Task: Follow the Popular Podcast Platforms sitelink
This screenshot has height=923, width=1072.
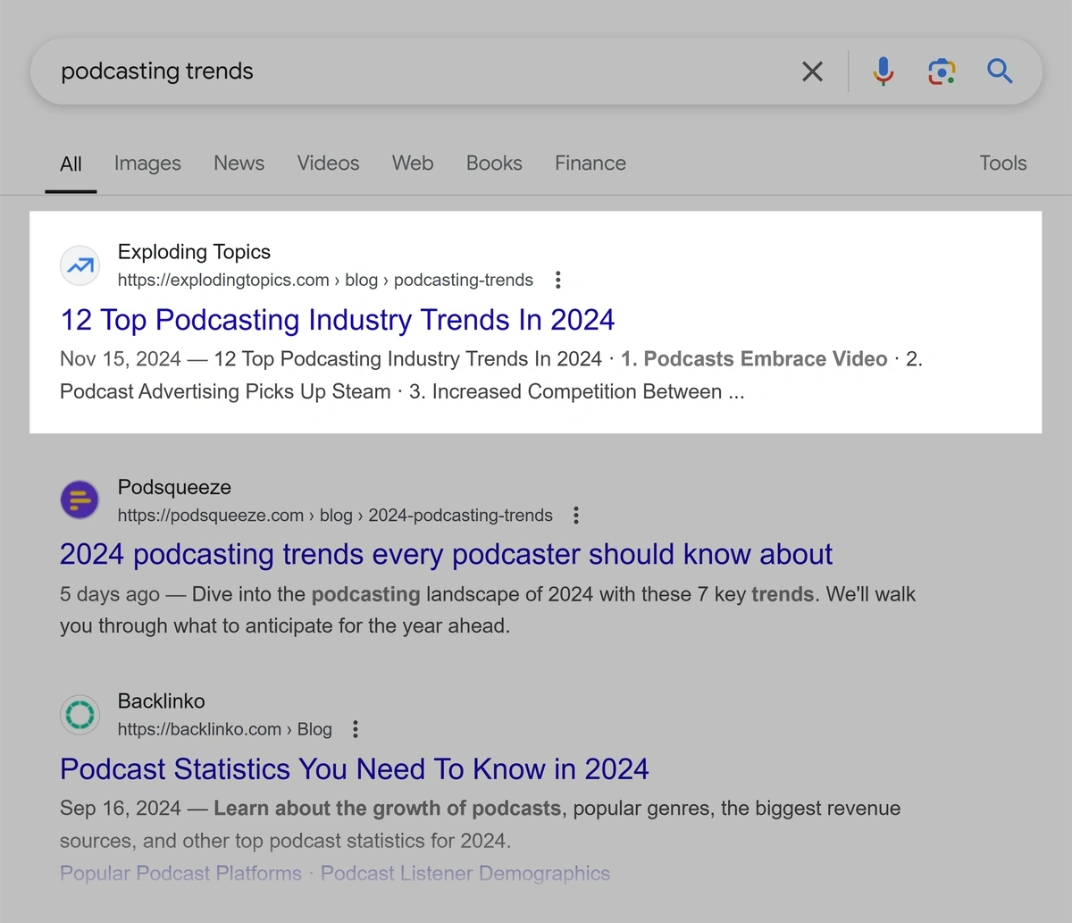Action: [180, 874]
